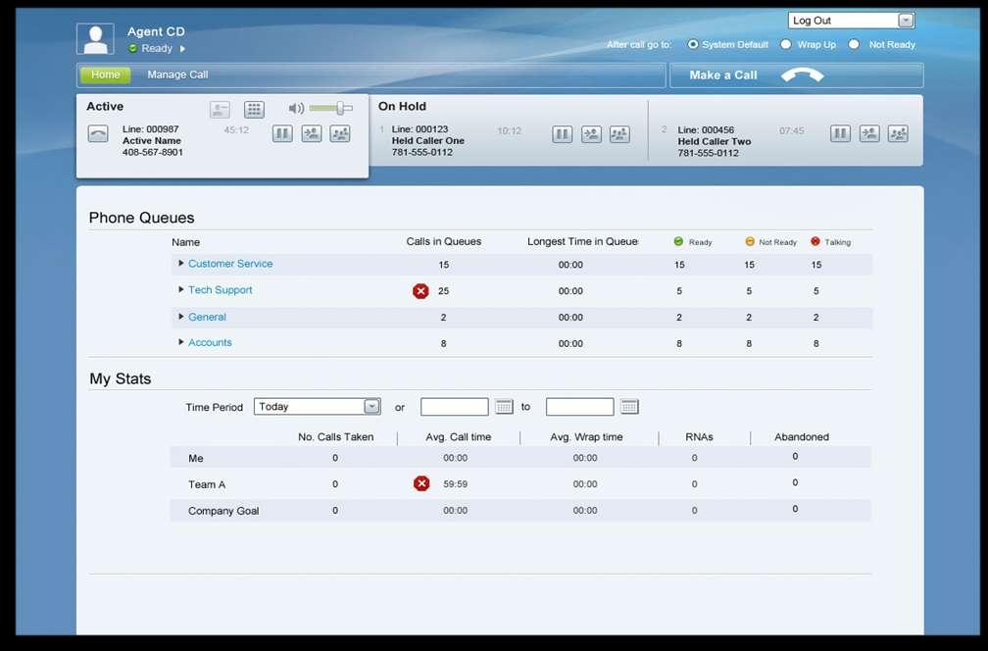988x651 pixels.
Task: Click the green Ready column header icon
Action: pos(678,241)
